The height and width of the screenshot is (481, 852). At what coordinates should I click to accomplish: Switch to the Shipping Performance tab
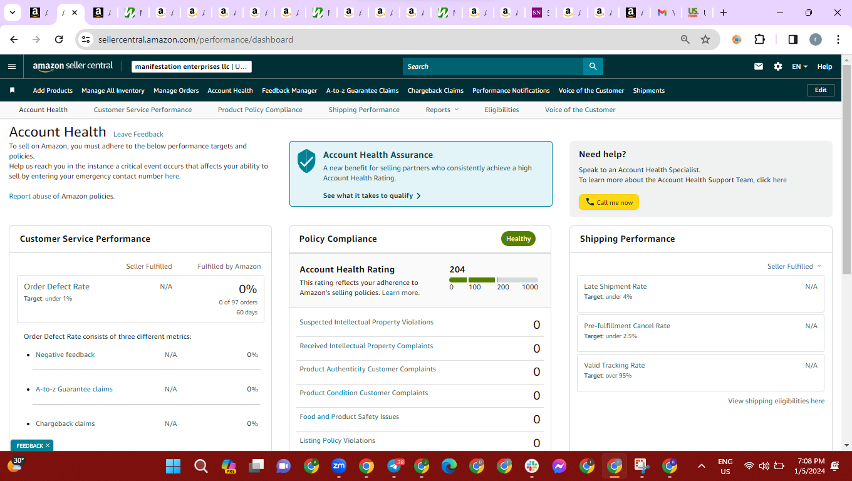click(364, 110)
